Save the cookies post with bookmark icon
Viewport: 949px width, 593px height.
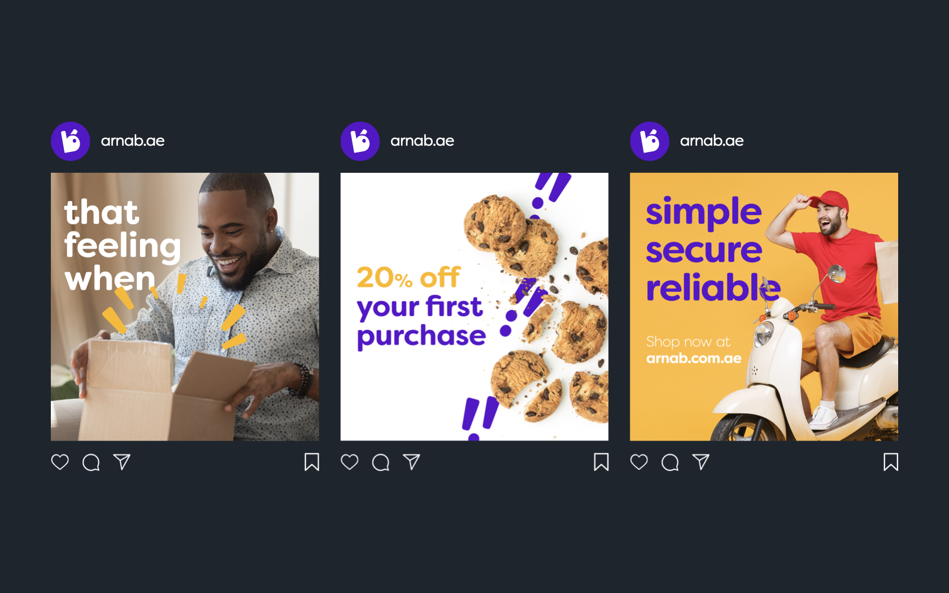click(x=602, y=462)
